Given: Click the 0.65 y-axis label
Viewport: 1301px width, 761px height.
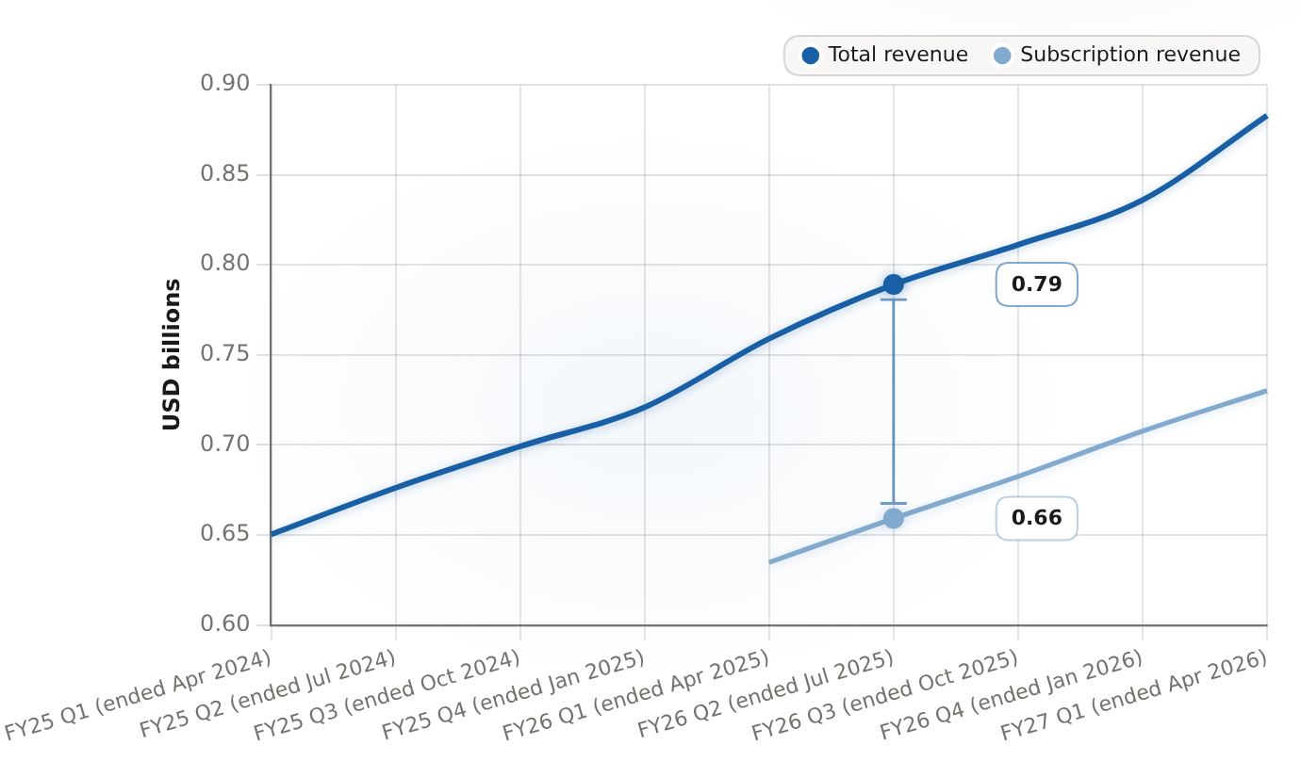Looking at the screenshot, I should [x=225, y=535].
